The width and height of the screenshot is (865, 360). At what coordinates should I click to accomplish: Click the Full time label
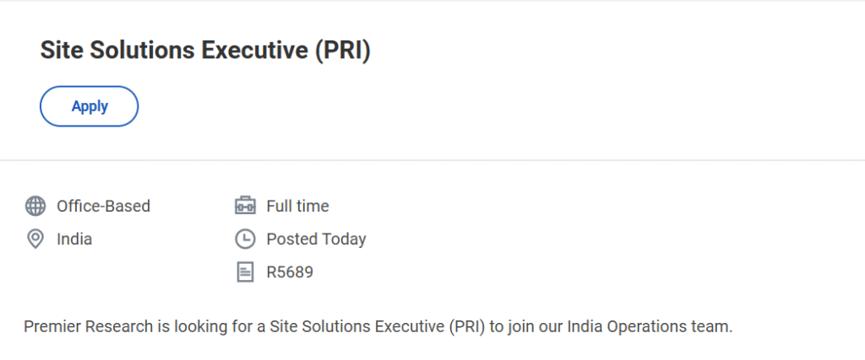[x=297, y=206]
